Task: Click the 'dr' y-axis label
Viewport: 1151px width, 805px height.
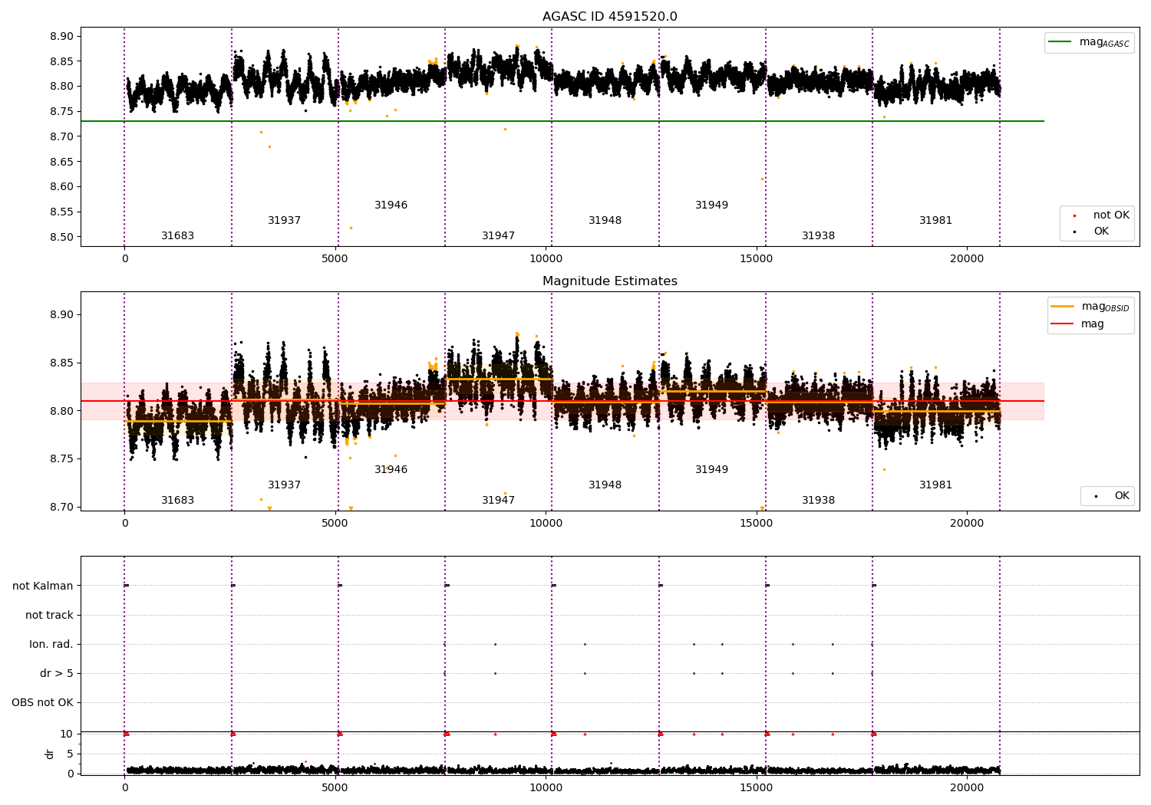Action: (50, 754)
